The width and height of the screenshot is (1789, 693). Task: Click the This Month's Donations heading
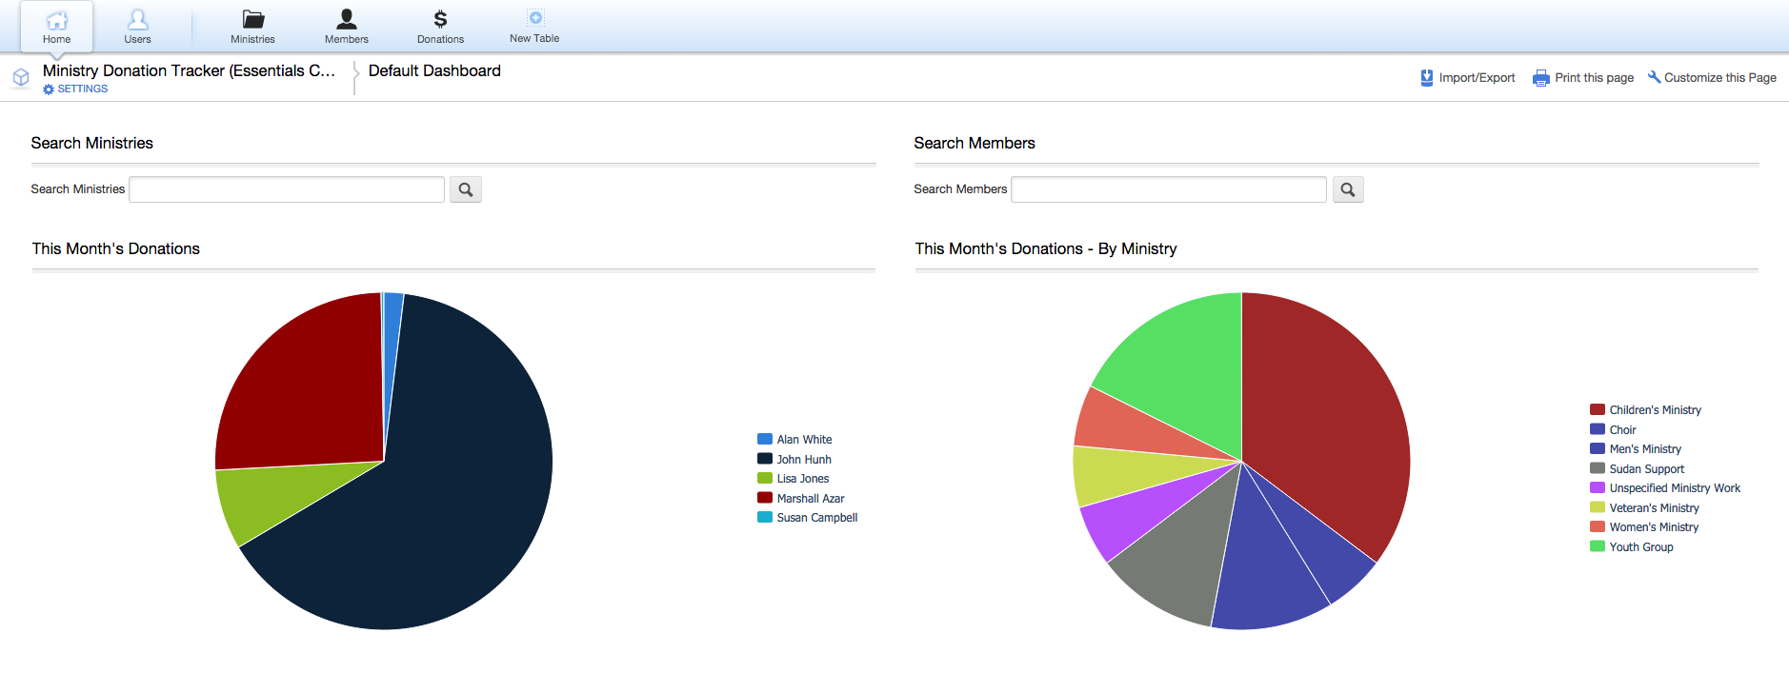tap(116, 248)
